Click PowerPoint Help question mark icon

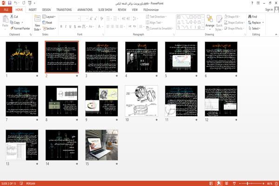point(252,3)
